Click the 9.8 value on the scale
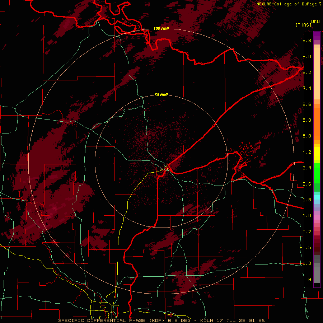The height and width of the screenshot is (323, 323). click(x=307, y=40)
